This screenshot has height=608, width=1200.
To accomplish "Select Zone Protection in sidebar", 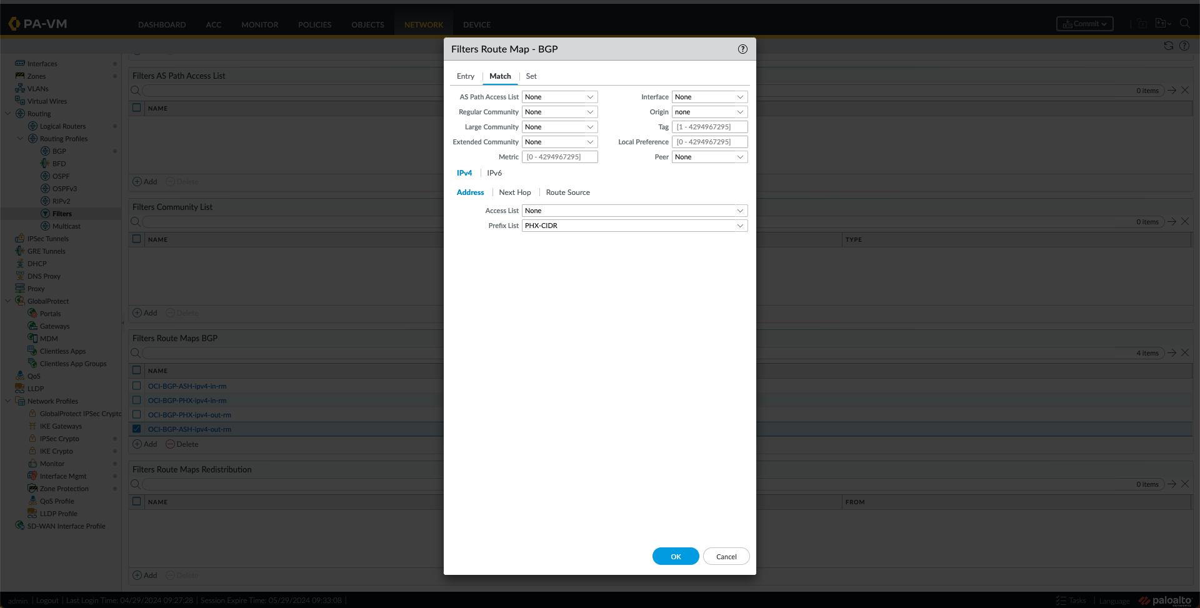I will [64, 489].
